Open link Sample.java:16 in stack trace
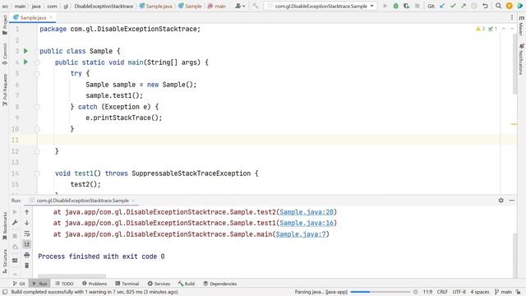 tap(307, 223)
